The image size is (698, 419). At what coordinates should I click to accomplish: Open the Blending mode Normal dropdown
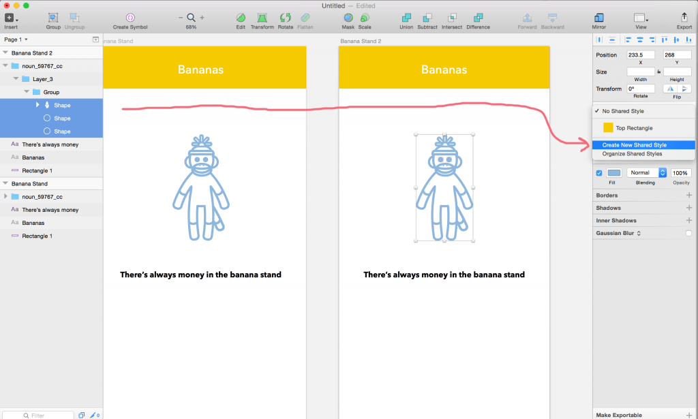(646, 173)
